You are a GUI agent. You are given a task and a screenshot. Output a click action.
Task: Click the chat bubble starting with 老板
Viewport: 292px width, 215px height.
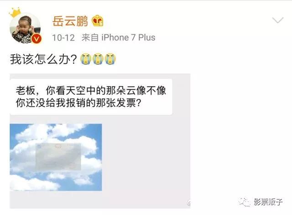click(91, 97)
